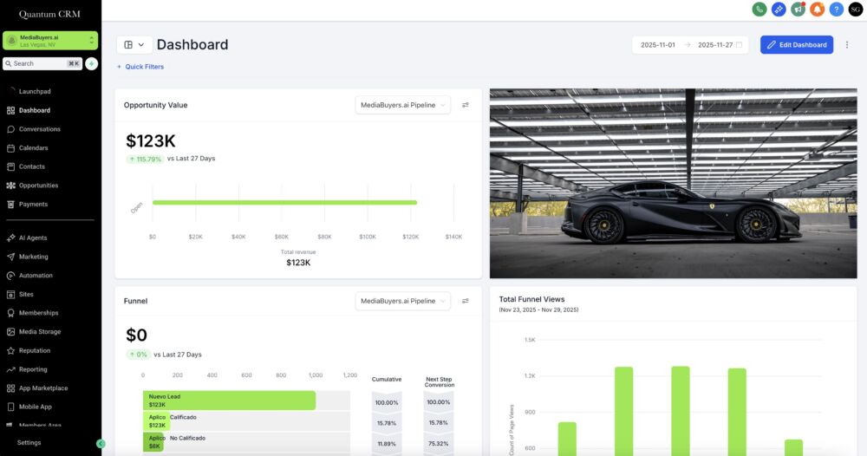Go to Conversations in the sidebar
This screenshot has width=867, height=456.
point(40,129)
